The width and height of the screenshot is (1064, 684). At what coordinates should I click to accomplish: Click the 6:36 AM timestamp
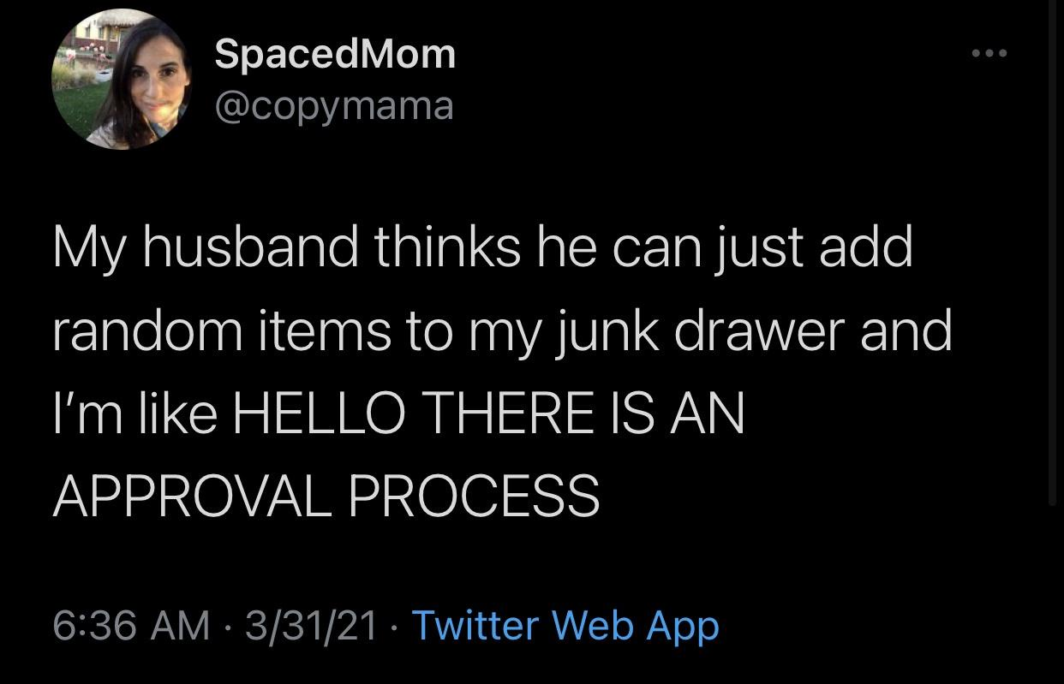(x=131, y=626)
